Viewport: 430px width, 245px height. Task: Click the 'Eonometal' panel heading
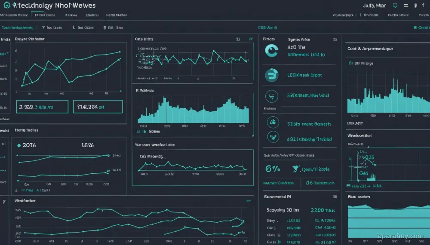(x=277, y=197)
